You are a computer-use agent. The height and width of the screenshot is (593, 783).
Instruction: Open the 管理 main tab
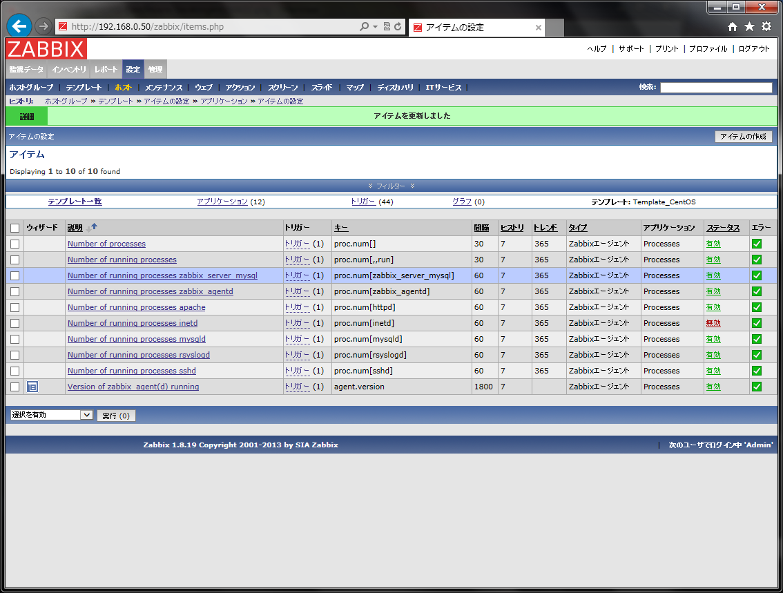(155, 70)
